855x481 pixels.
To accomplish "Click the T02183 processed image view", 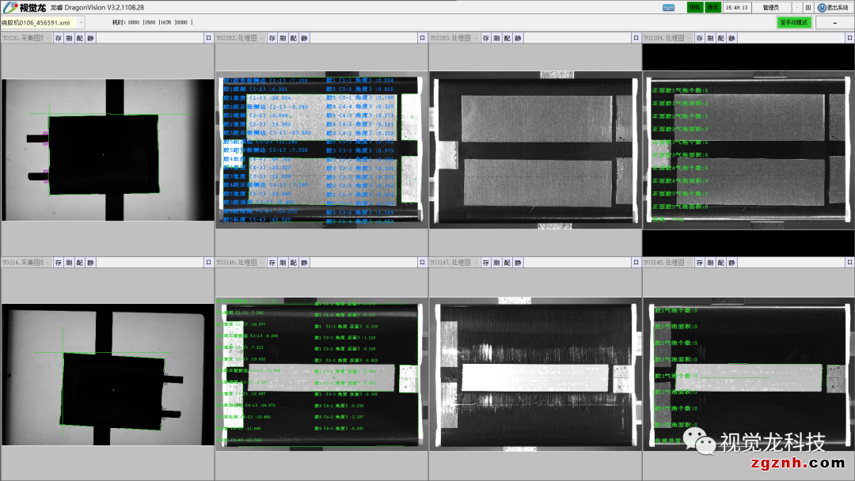I will 534,150.
